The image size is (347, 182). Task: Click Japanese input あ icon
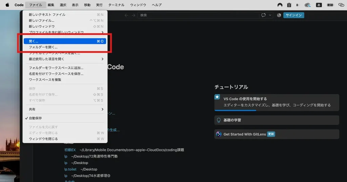319,5
